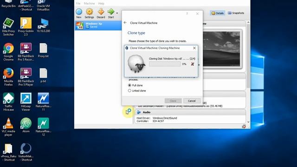Open the Machine menu
This screenshot has width=297, height=167.
click(x=89, y=3)
